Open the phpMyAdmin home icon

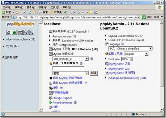tap(9, 32)
